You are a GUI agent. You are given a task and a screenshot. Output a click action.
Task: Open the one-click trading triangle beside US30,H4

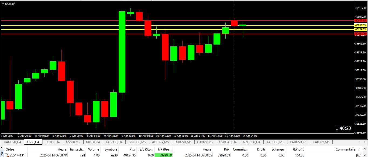click(3, 4)
